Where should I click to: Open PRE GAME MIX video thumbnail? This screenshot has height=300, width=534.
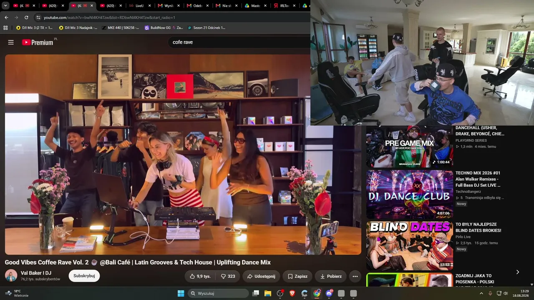409,147
